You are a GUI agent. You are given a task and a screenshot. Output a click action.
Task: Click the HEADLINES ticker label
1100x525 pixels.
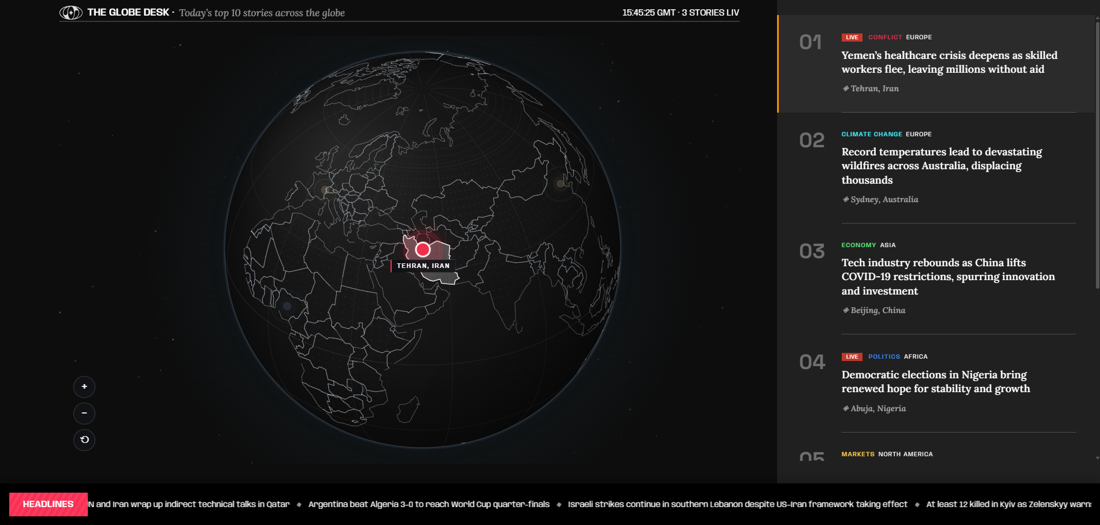pyautogui.click(x=49, y=504)
